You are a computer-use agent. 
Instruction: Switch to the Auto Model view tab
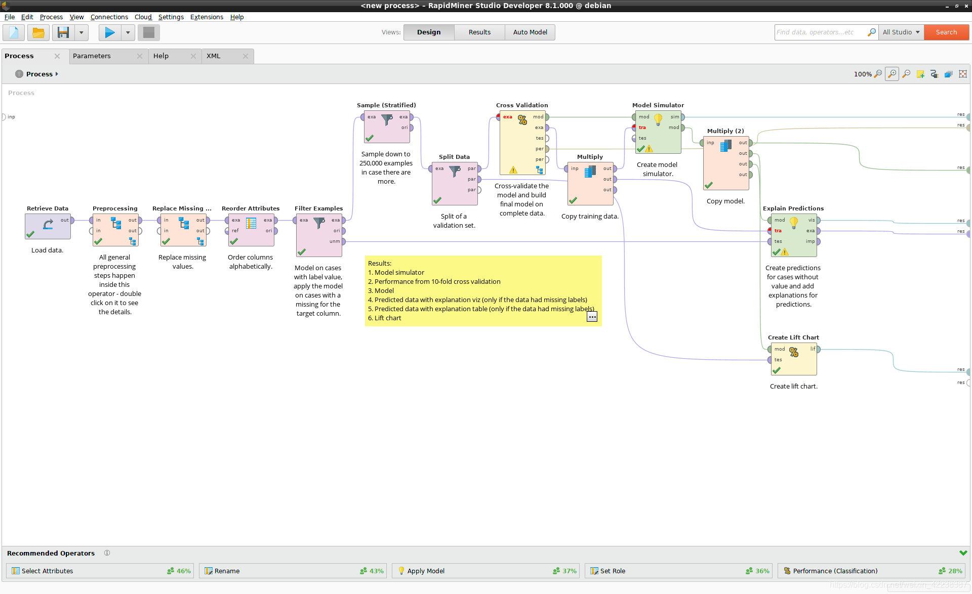529,31
